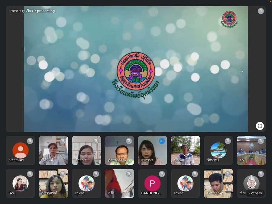
Task: Click mic icon on เอมอร tile beside G 1 ภวภัทร
Action: [195, 174]
